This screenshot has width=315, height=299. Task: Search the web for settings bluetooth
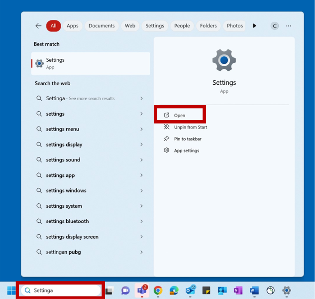coord(67,221)
